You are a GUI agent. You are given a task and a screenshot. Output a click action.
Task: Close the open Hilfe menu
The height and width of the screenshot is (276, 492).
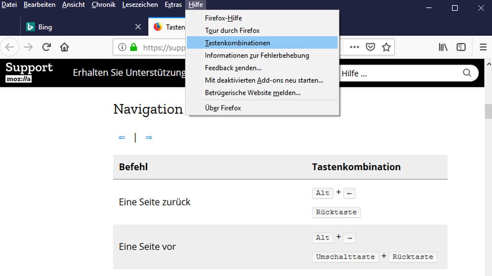(x=196, y=5)
